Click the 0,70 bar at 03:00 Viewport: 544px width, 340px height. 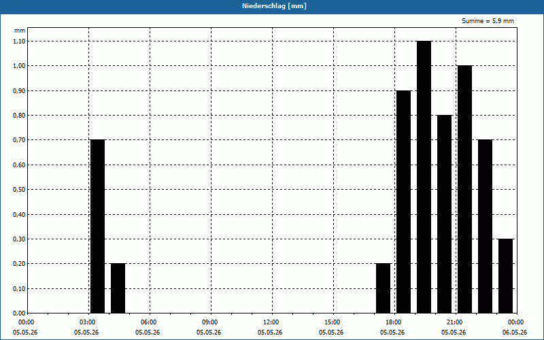pos(97,226)
